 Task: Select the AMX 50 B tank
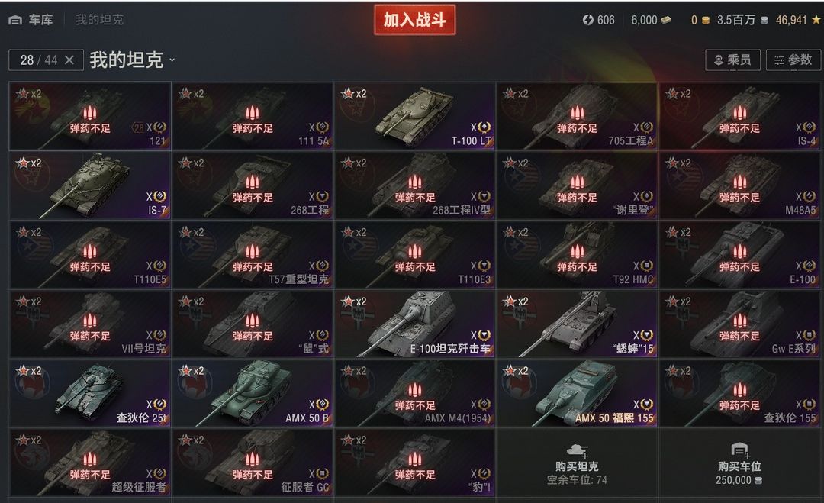[x=253, y=393]
